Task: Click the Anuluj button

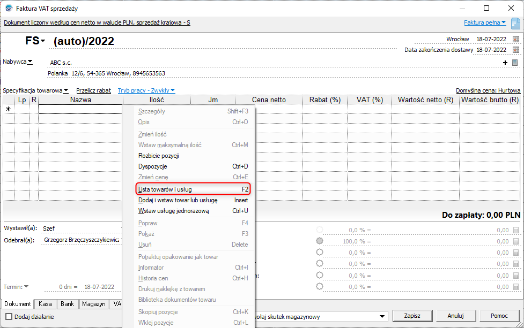Action: click(455, 316)
